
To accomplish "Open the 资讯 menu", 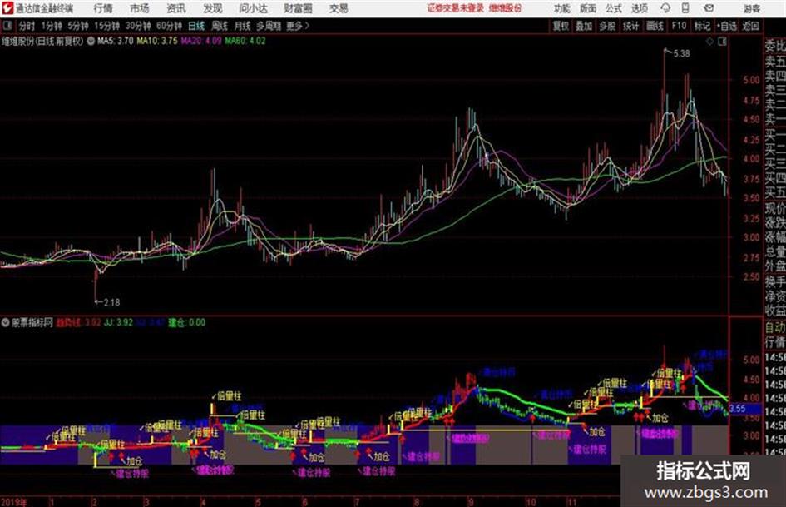I will coord(176,8).
